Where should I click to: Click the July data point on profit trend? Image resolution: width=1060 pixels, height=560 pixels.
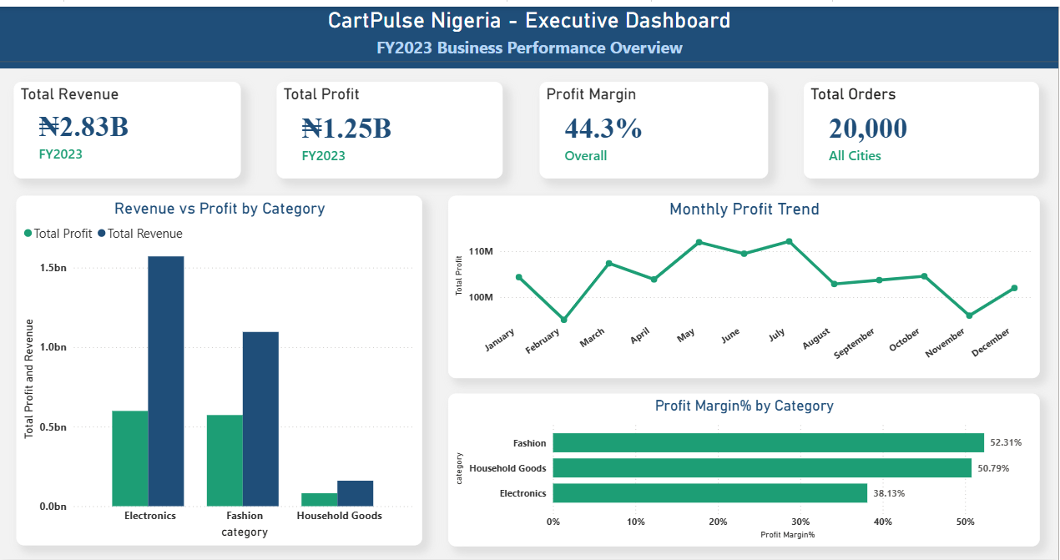tap(789, 241)
